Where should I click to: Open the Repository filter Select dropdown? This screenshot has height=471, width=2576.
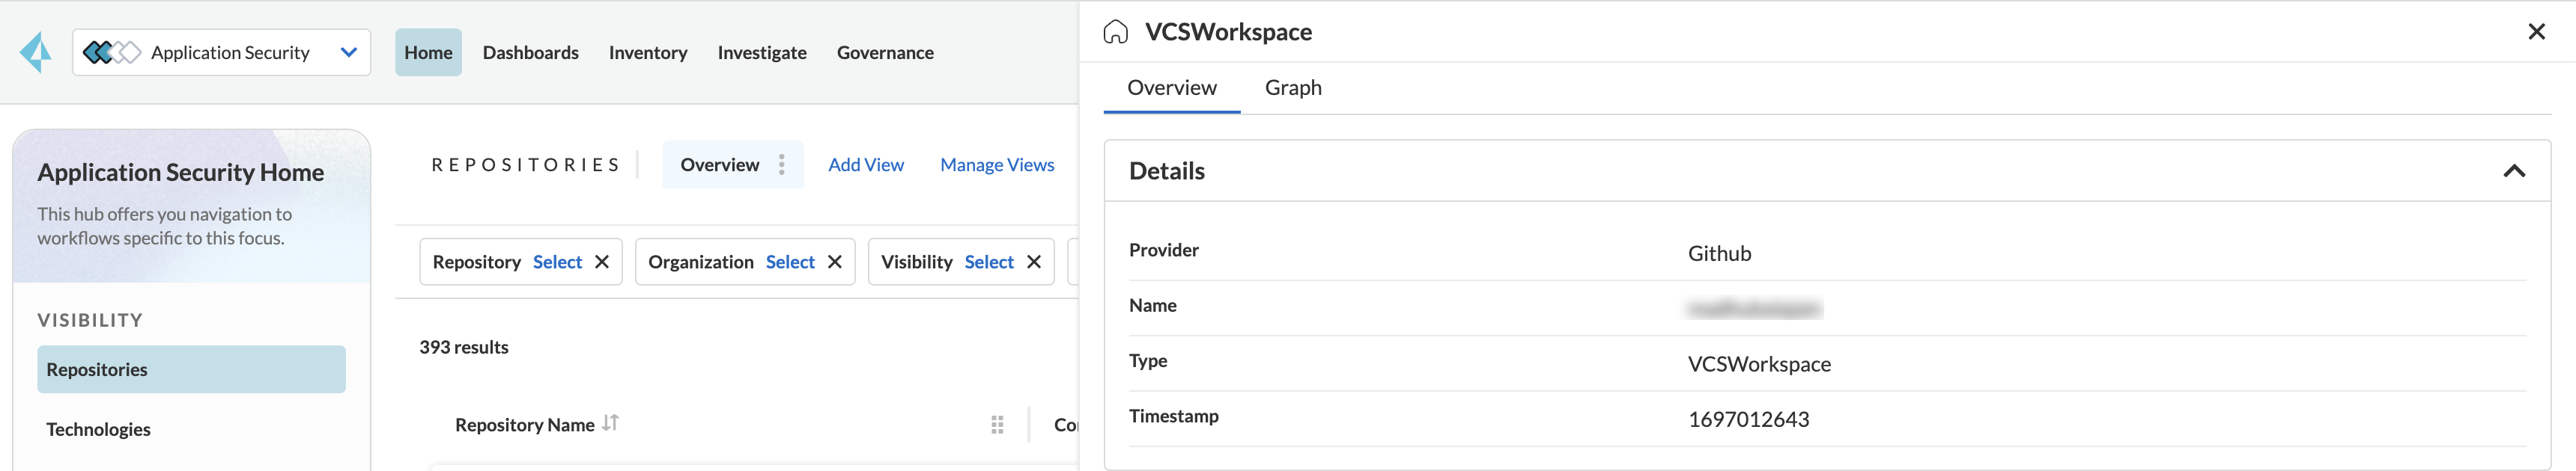coord(557,262)
